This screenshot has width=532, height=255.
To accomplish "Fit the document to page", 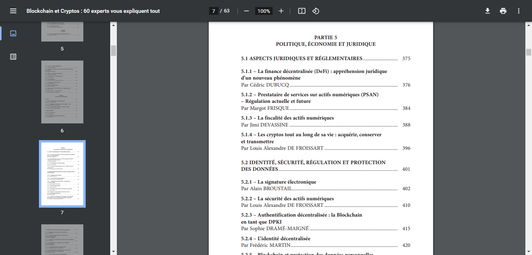I will pyautogui.click(x=302, y=11).
